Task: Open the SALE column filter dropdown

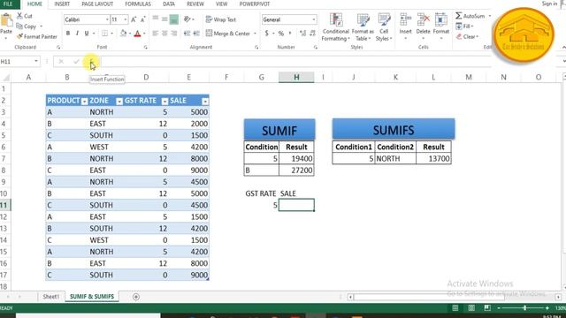Action: click(x=205, y=102)
